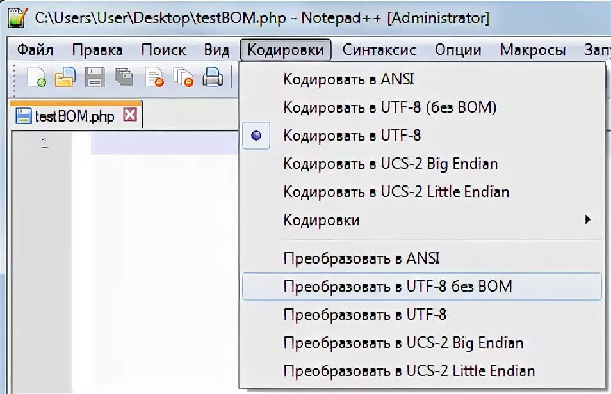Click the Print toolbar icon
This screenshot has height=394, width=611.
pyautogui.click(x=213, y=77)
